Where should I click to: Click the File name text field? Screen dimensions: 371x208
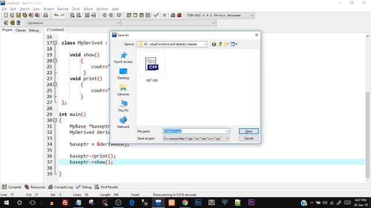(x=196, y=131)
